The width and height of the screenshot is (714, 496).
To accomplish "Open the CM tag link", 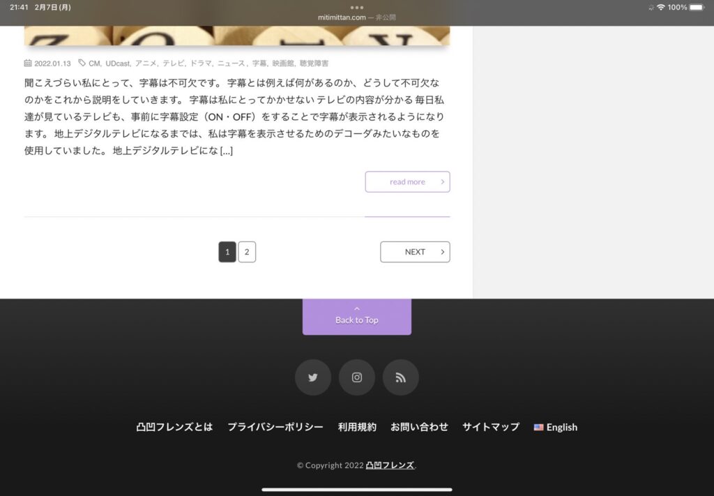I will pyautogui.click(x=94, y=63).
